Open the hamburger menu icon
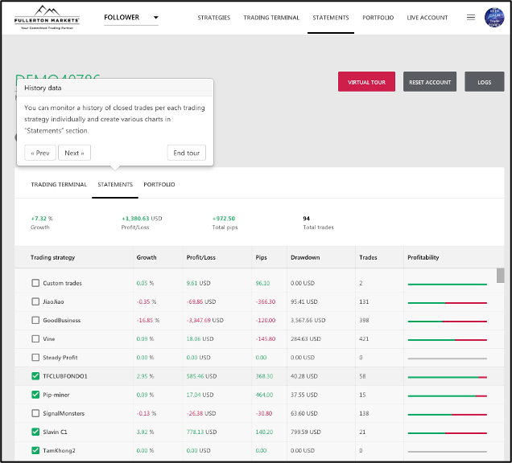 coord(470,17)
